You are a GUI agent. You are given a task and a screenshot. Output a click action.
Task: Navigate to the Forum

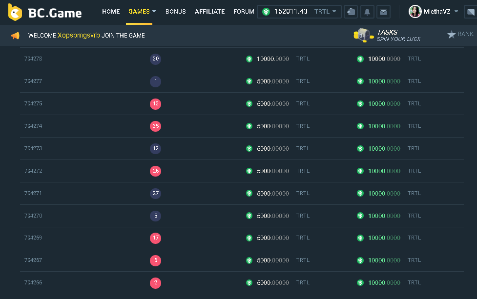[x=244, y=12]
